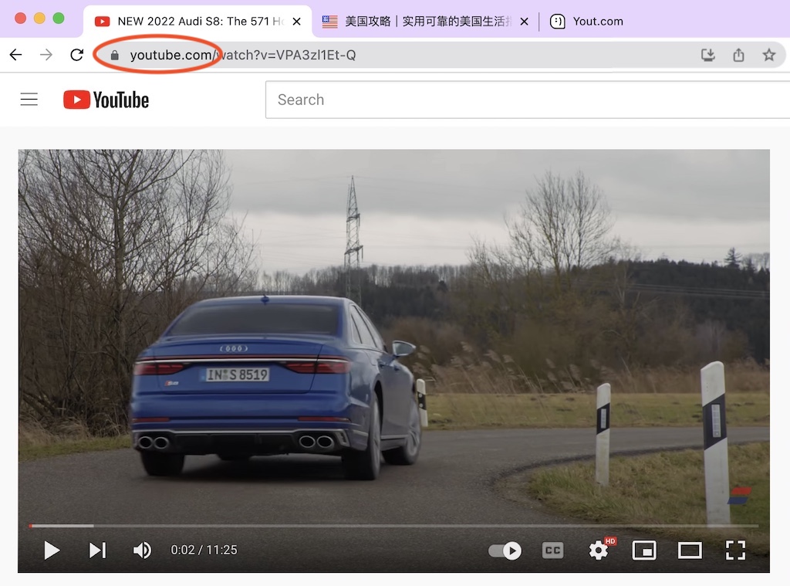Screen dimensions: 790x586
Task: Play the Audi S8 video
Action: pos(52,550)
